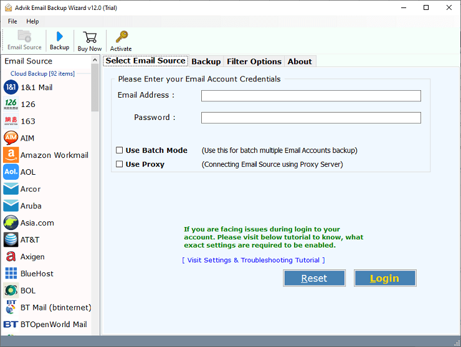The height and width of the screenshot is (347, 461).
Task: Enable the Use Batch Mode checkbox
Action: coord(120,150)
